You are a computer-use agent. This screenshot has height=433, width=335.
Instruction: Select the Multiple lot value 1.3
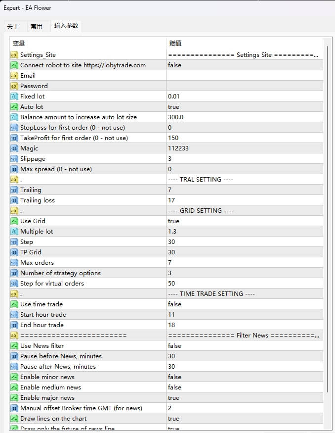click(172, 232)
